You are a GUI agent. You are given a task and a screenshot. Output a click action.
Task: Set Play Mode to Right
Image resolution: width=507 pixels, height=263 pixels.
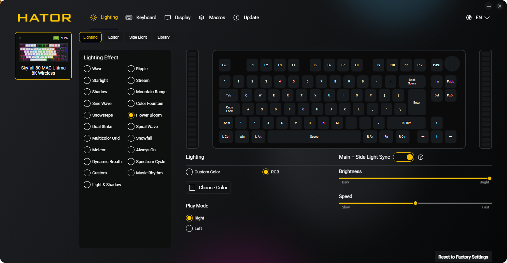tap(195, 218)
